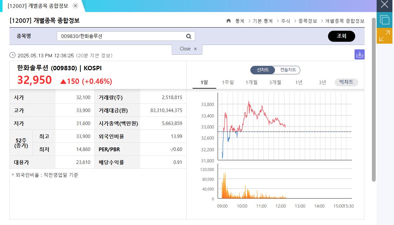
Task: Click the yellow fullscreen expand icon on right sidebar
Action: [x=384, y=36]
